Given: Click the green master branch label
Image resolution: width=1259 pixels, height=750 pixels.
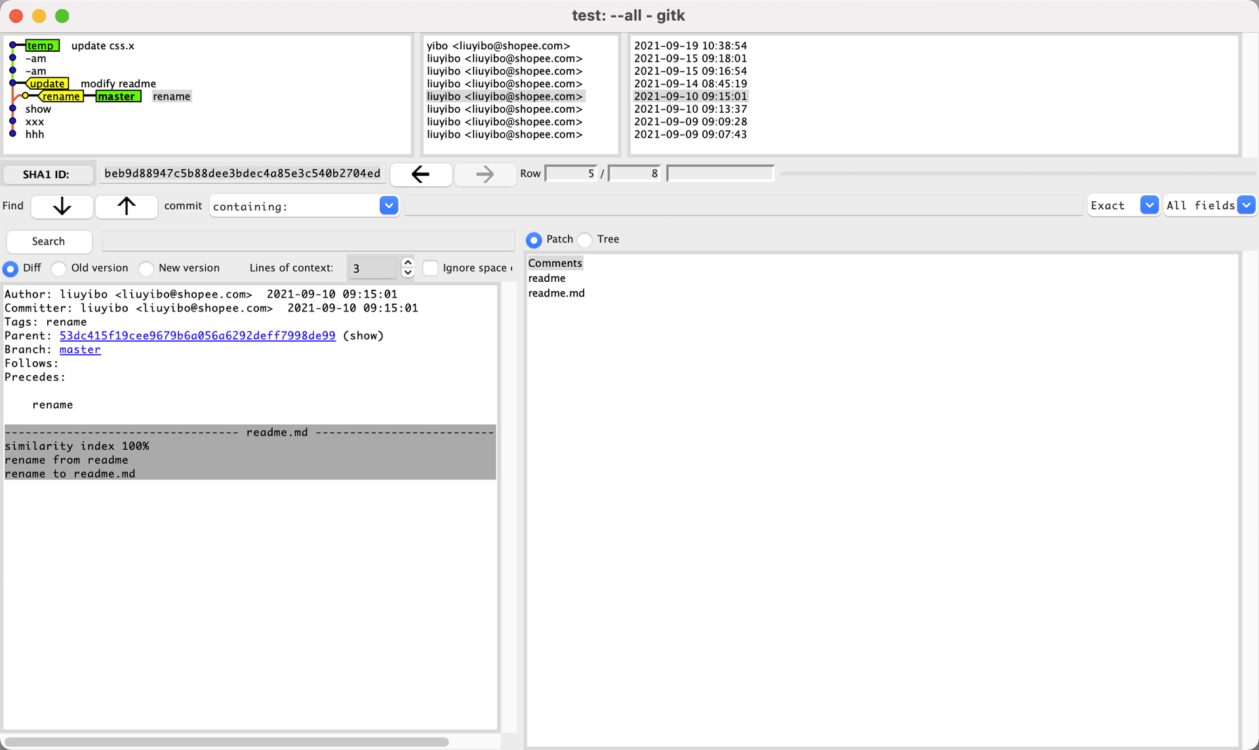Looking at the screenshot, I should [x=117, y=96].
